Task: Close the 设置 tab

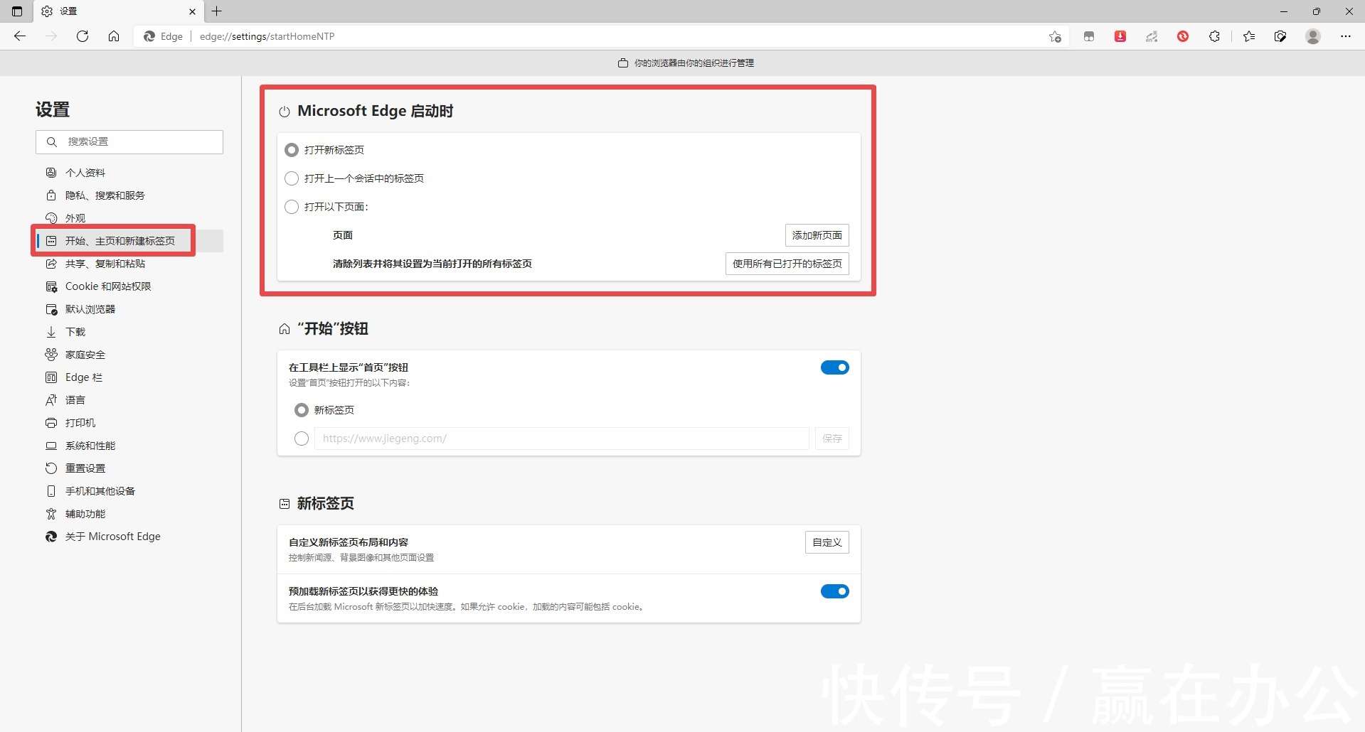Action: 192,11
